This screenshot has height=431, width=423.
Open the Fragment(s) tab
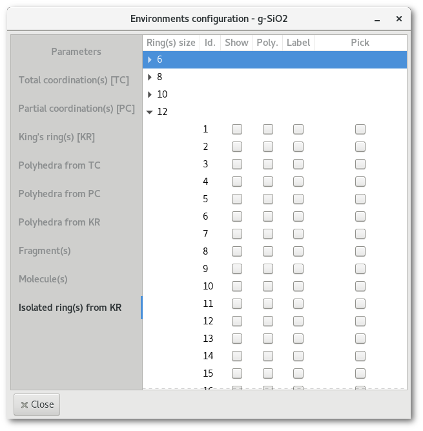(45, 251)
